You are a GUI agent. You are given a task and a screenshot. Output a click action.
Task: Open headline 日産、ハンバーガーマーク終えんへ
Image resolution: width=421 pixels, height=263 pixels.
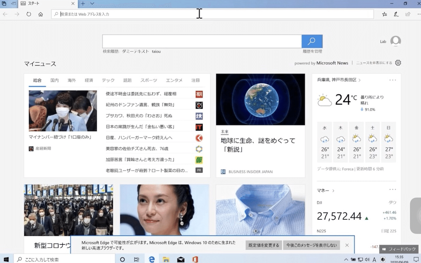pos(139,137)
